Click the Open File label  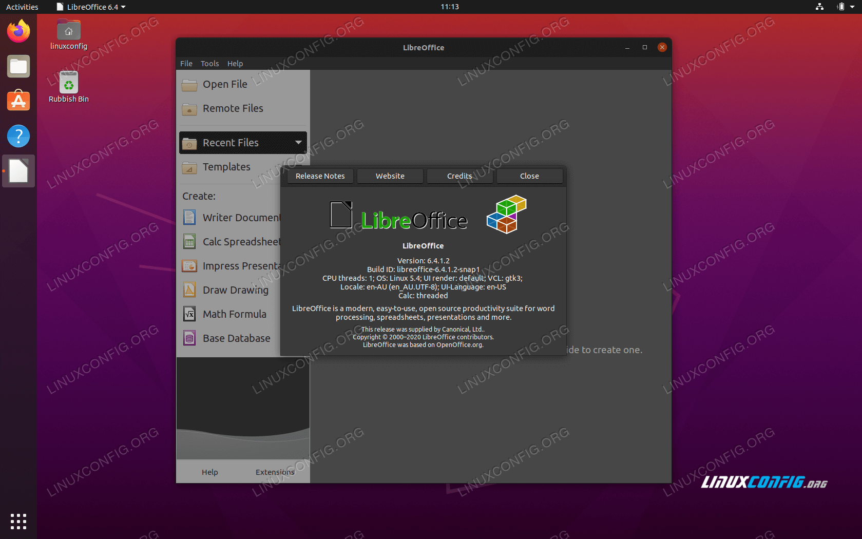[225, 84]
